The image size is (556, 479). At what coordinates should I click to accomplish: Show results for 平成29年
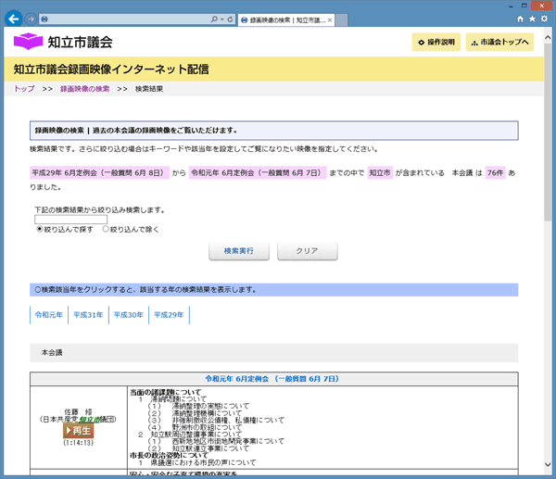point(169,315)
